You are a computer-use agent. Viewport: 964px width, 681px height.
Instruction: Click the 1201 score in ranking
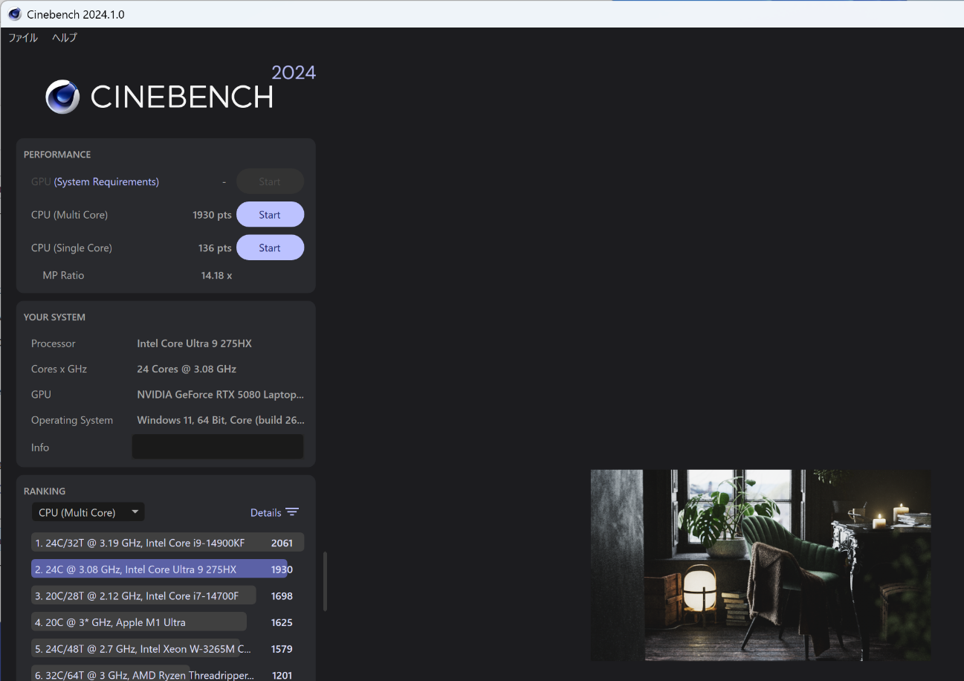click(282, 675)
